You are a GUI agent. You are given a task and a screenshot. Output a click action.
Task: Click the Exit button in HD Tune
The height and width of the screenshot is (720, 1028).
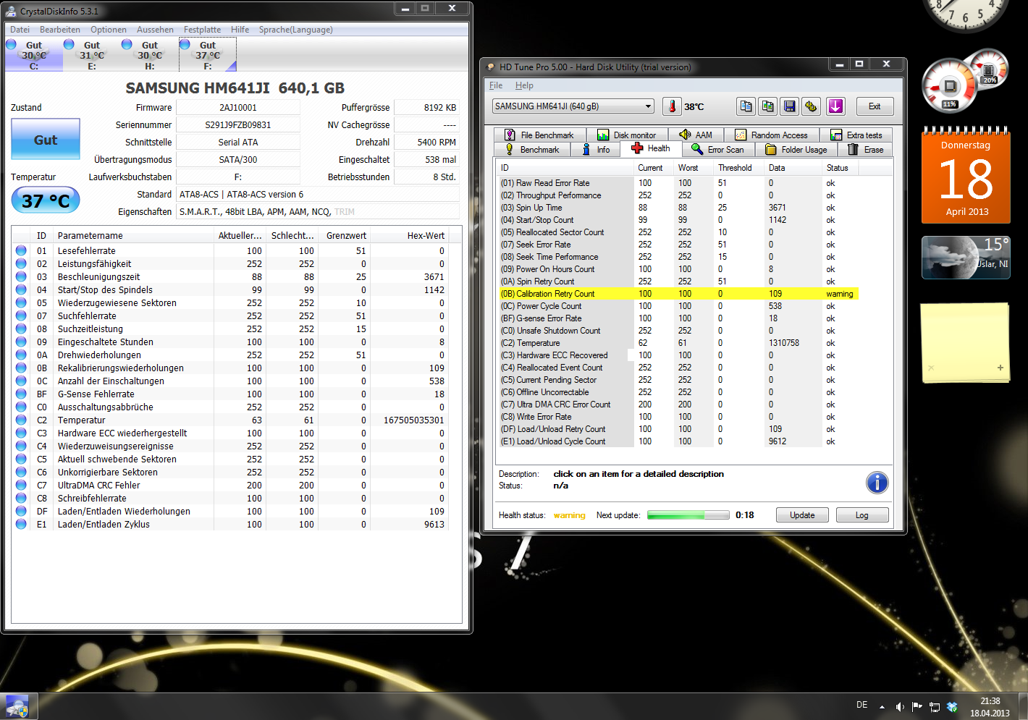click(875, 106)
